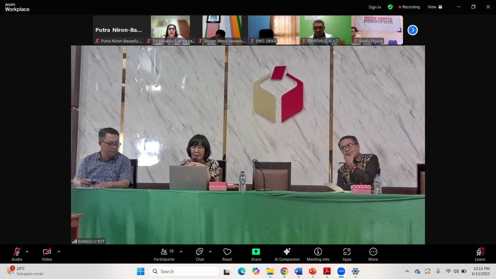Leave the meeting
496x279 pixels.
480,254
